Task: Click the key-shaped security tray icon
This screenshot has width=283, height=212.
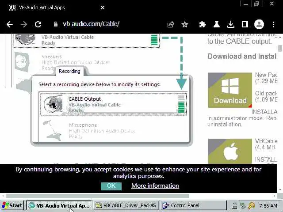Action: pyautogui.click(x=251, y=205)
